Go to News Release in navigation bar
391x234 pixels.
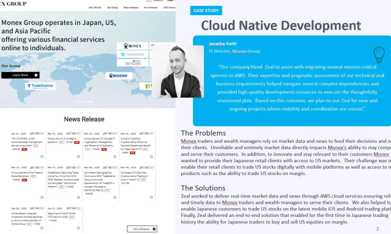pyautogui.click(x=130, y=8)
